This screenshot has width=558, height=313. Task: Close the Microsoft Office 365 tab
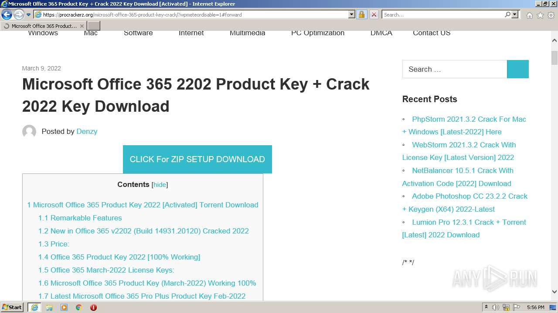coord(82,26)
